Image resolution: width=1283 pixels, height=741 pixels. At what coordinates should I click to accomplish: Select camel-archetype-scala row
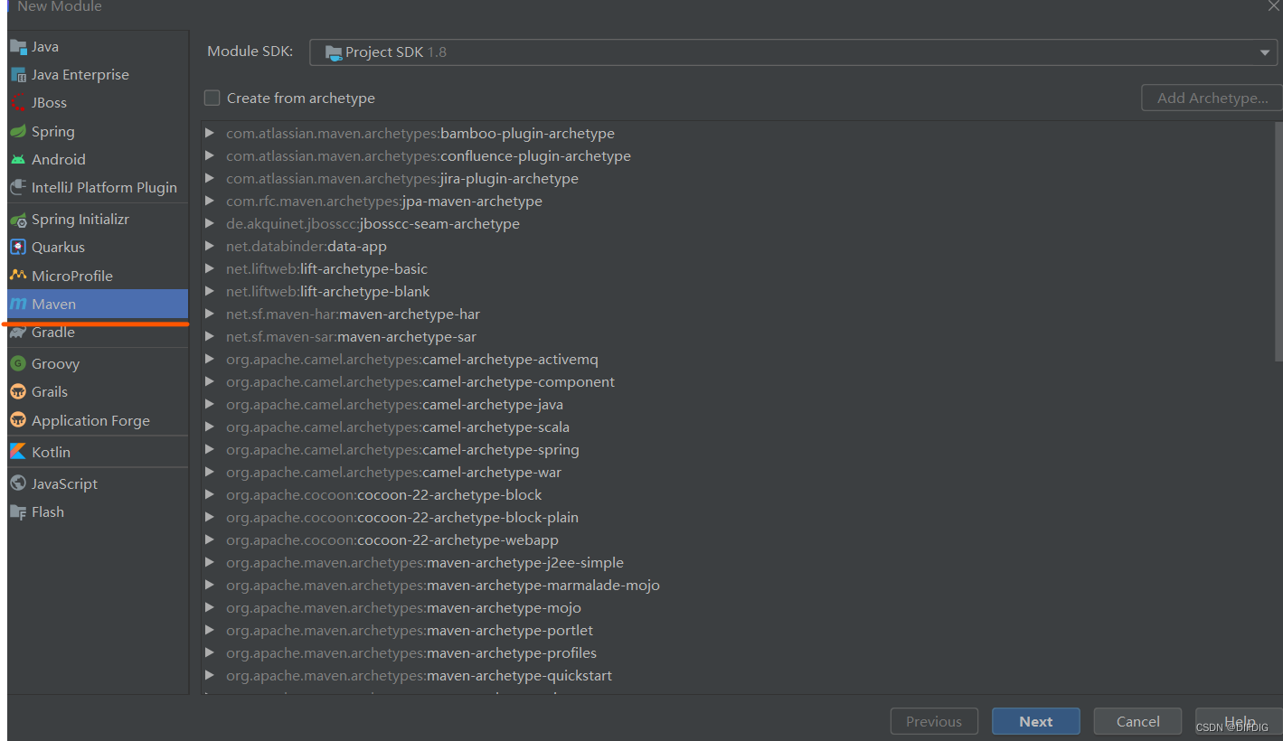pos(738,427)
